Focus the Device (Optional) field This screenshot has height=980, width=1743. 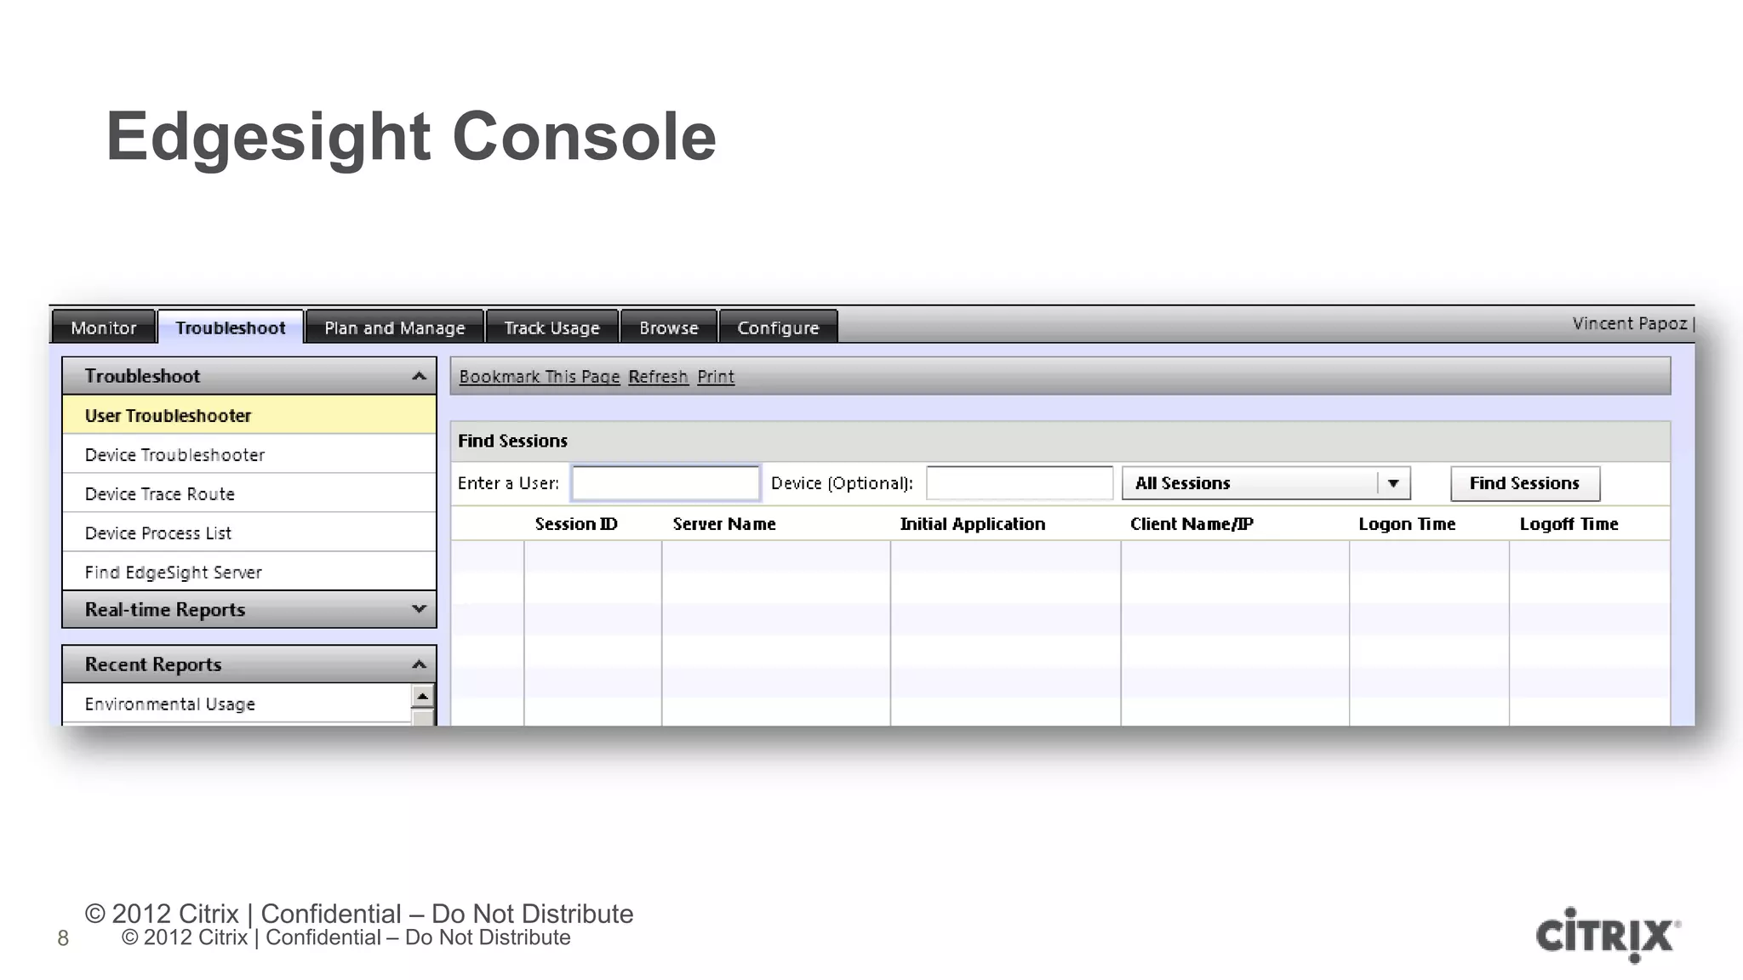[1020, 483]
